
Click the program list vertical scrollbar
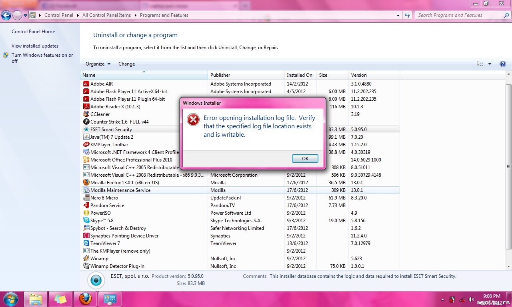pos(509,167)
